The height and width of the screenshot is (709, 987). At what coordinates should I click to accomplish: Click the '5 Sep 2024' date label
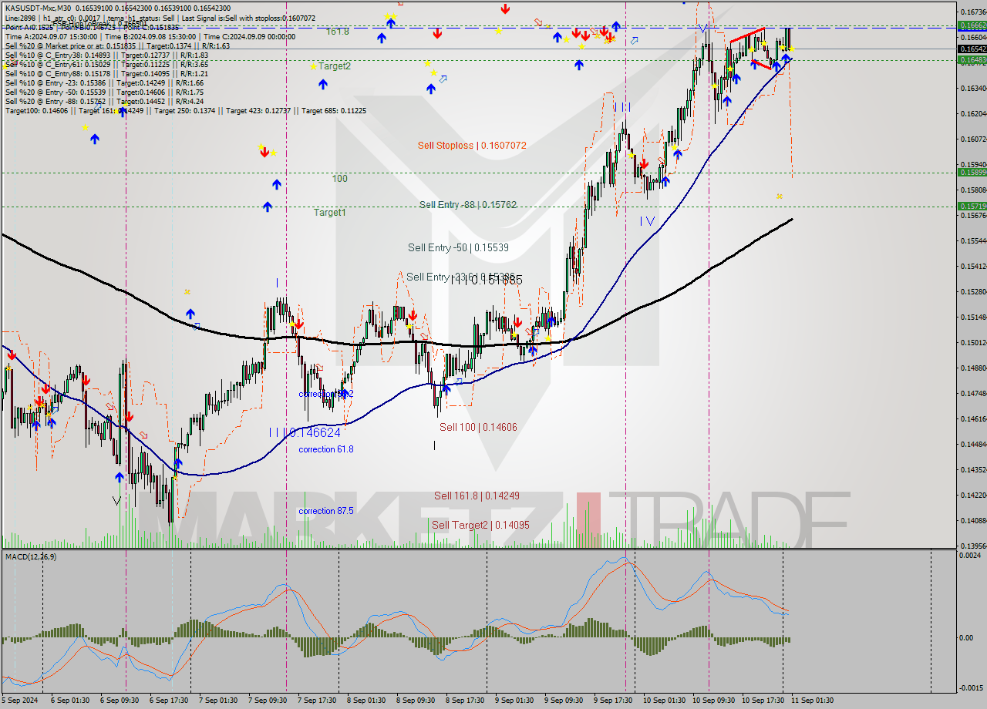21,701
